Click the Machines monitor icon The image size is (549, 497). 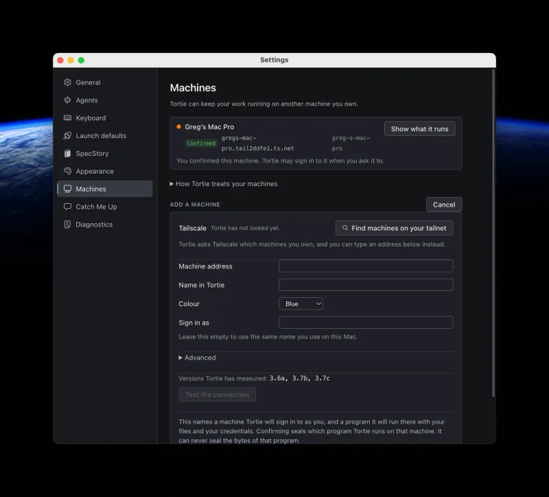pyautogui.click(x=67, y=189)
